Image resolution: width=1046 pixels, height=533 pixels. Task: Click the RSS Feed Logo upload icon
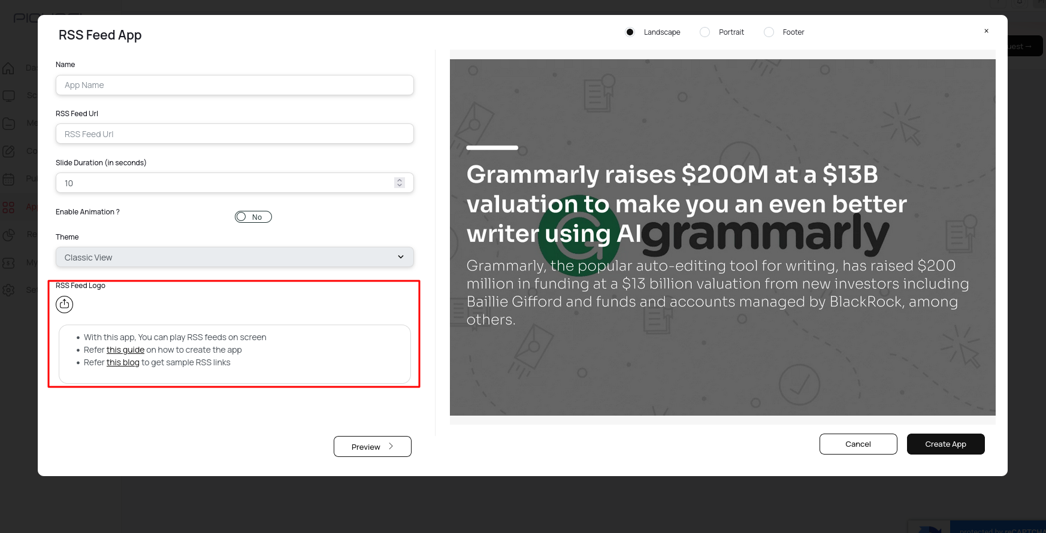(64, 304)
